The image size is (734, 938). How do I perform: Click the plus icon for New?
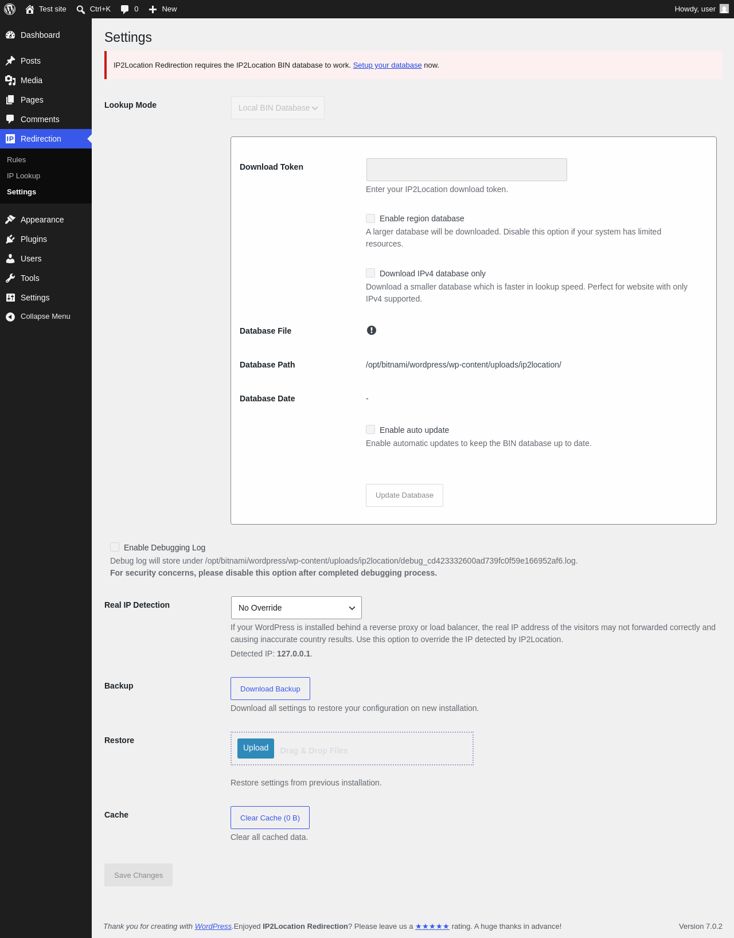pyautogui.click(x=153, y=9)
